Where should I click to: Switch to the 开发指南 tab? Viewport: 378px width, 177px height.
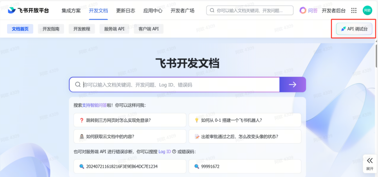pyautogui.click(x=51, y=29)
